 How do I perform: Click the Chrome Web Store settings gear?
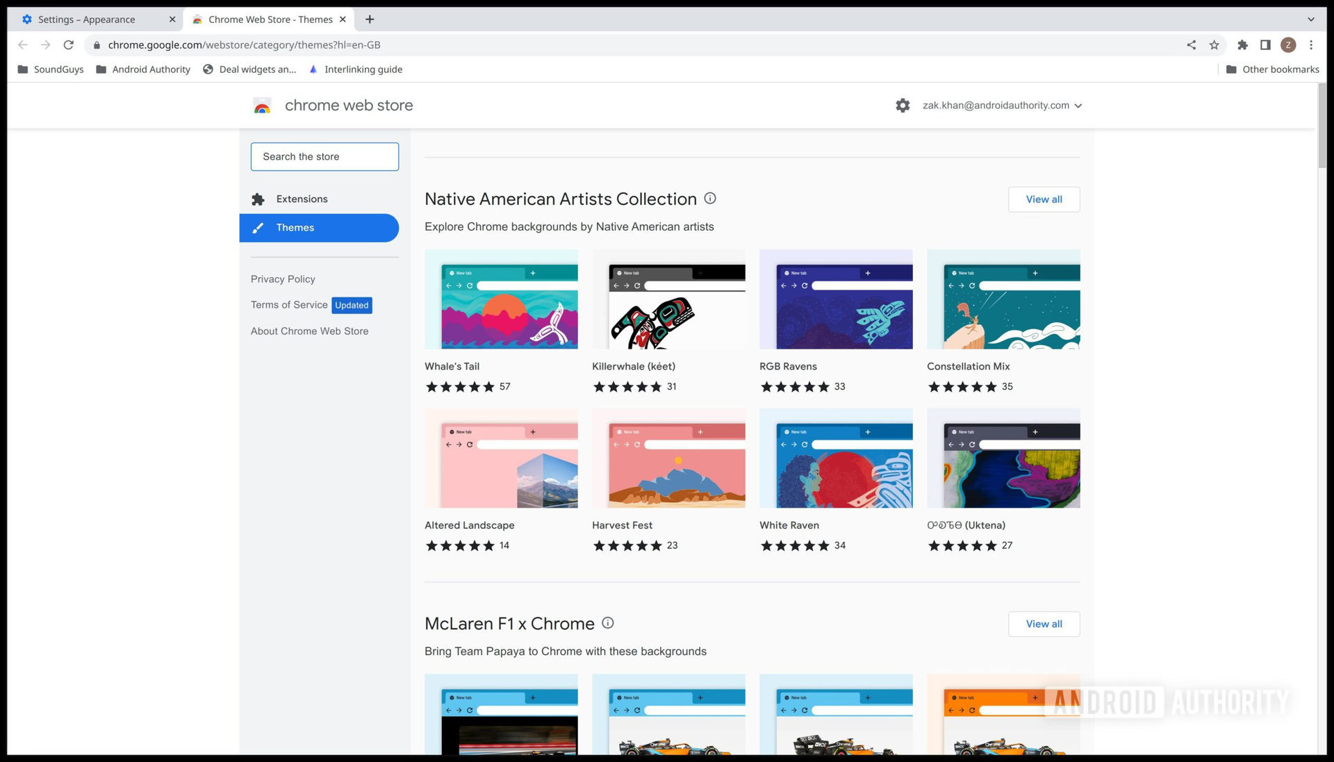903,106
